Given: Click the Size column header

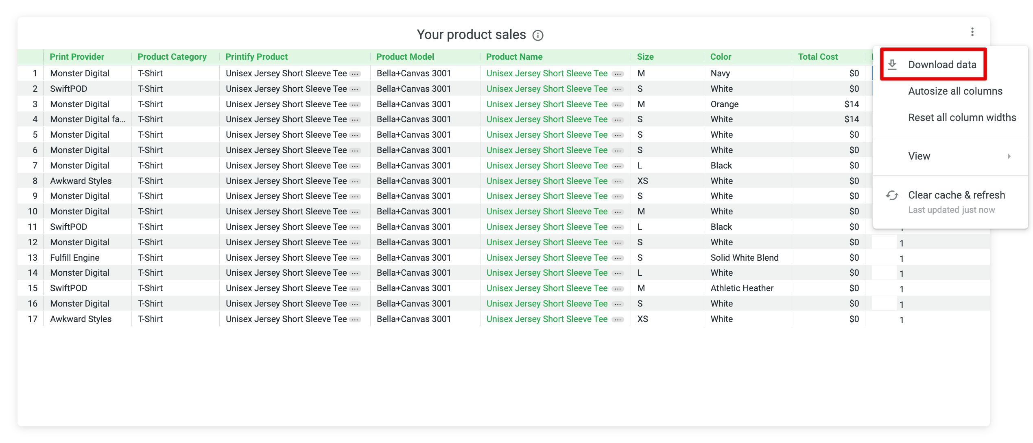Looking at the screenshot, I should [x=645, y=56].
